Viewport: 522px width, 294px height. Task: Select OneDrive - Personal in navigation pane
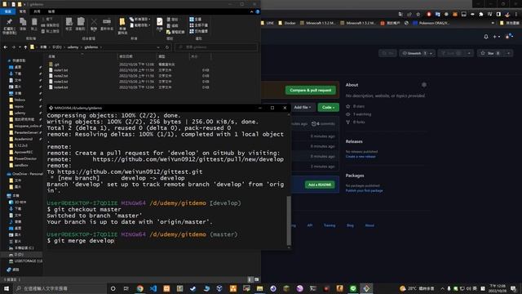coord(25,174)
